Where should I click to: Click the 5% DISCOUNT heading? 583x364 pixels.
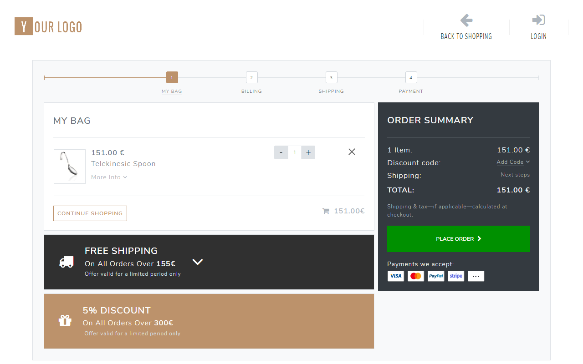point(117,310)
